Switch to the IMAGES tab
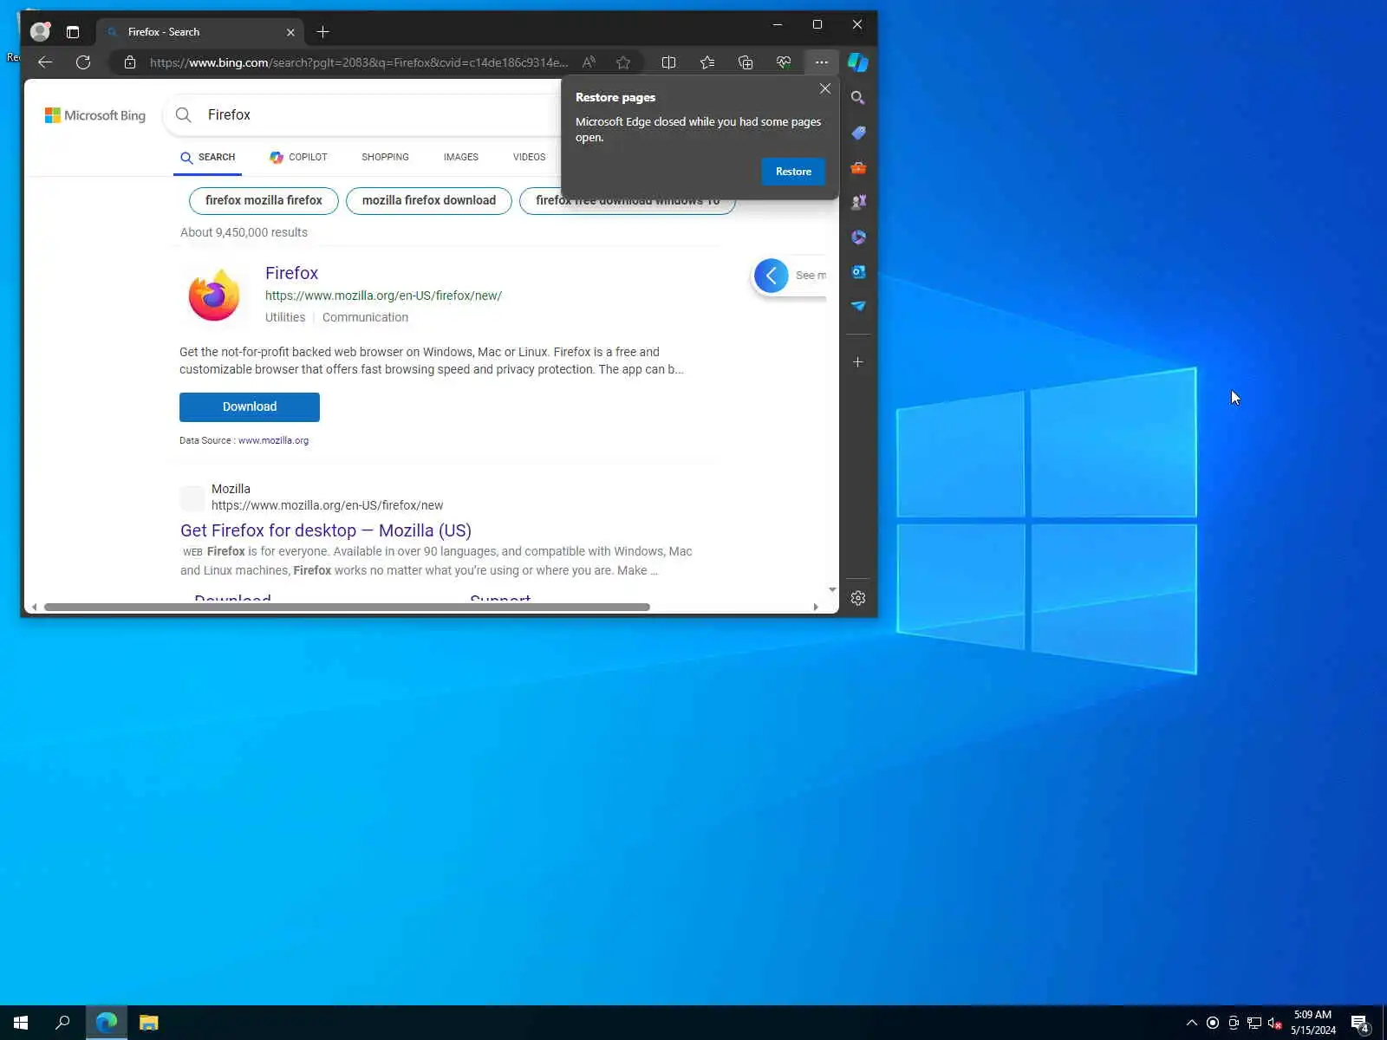The image size is (1387, 1040). (x=461, y=157)
